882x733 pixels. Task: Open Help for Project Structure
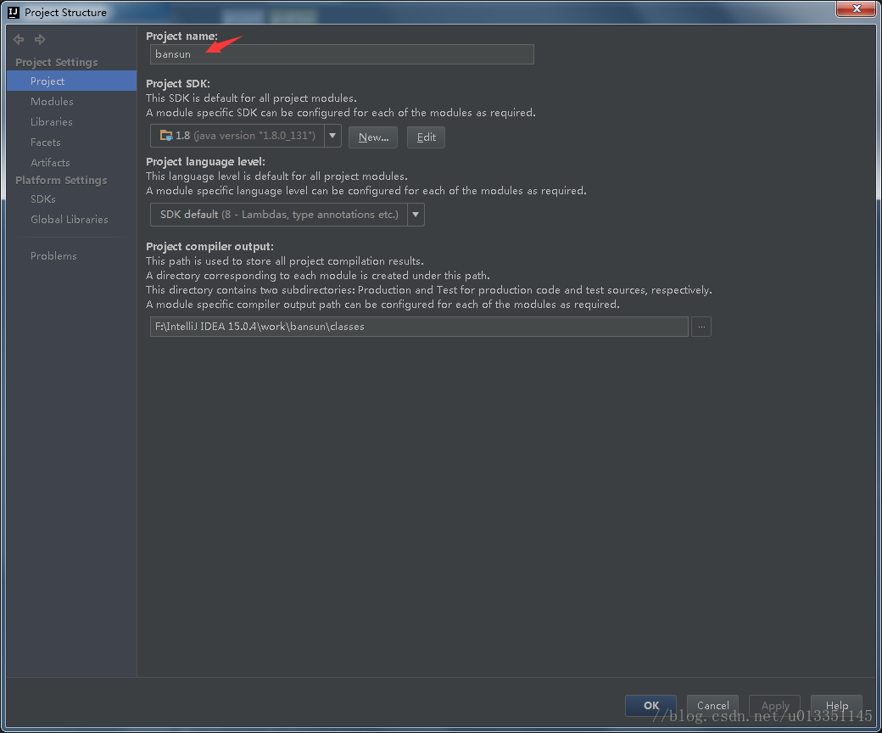[836, 706]
